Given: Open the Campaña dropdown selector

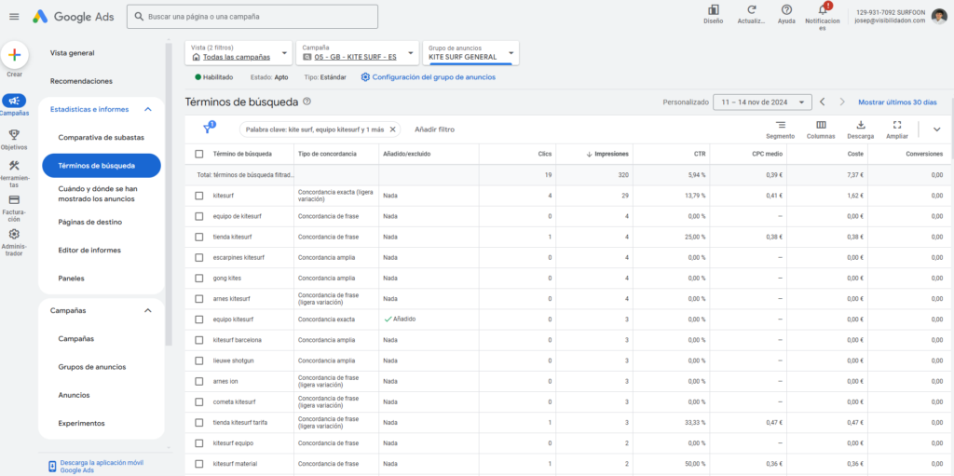Looking at the screenshot, I should pos(358,53).
